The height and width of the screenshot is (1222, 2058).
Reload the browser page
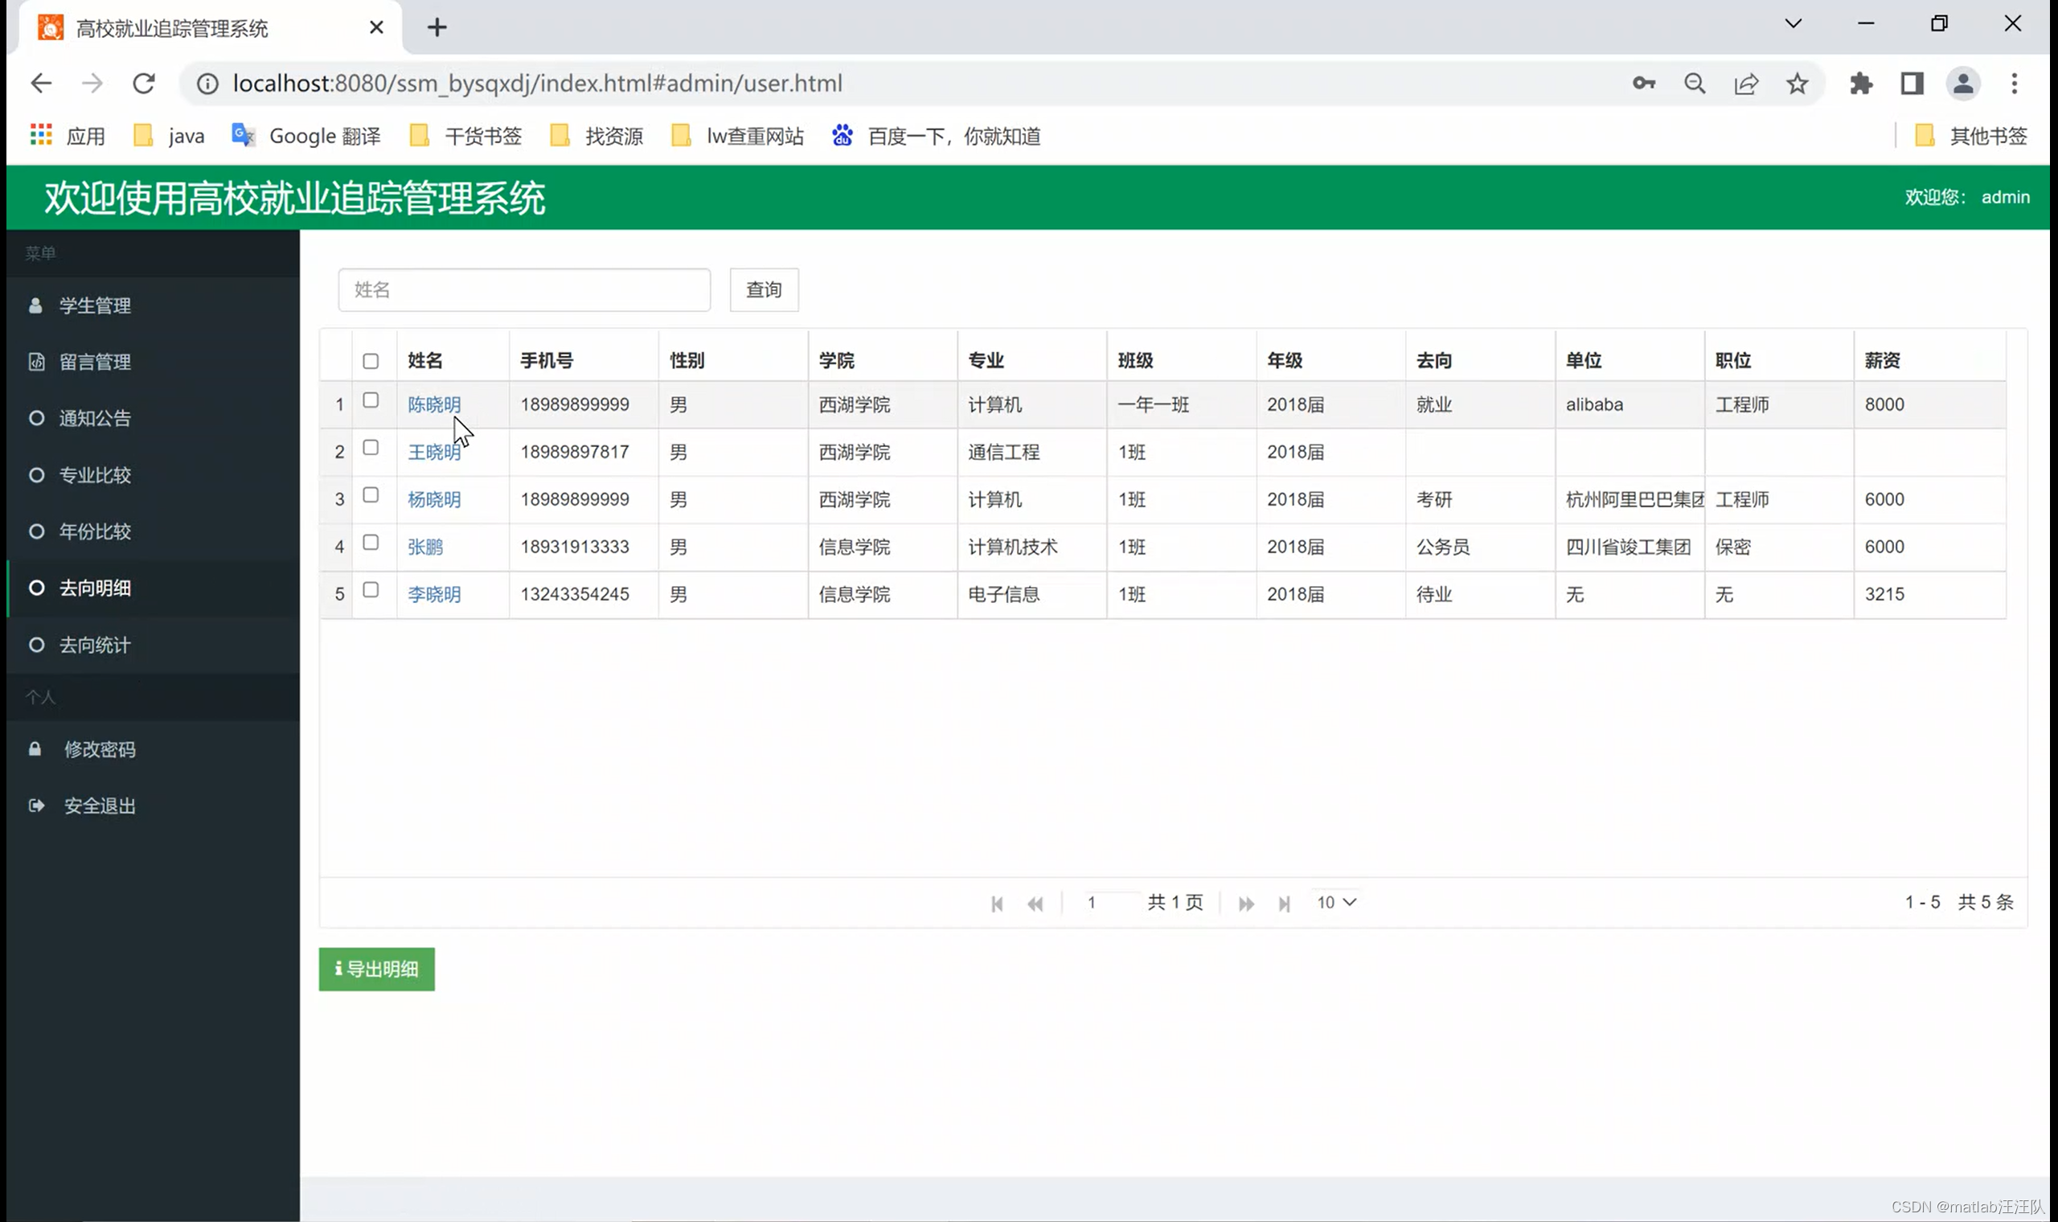coord(144,83)
